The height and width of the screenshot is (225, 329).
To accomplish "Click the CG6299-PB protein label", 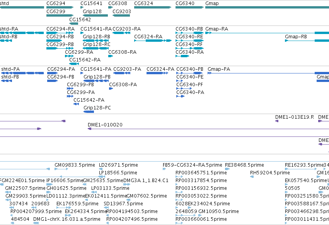I will click(x=80, y=85).
